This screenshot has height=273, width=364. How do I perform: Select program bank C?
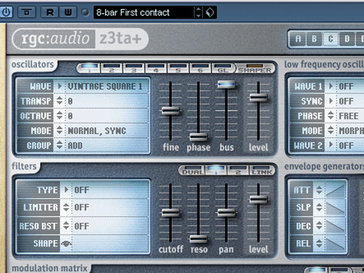330,38
